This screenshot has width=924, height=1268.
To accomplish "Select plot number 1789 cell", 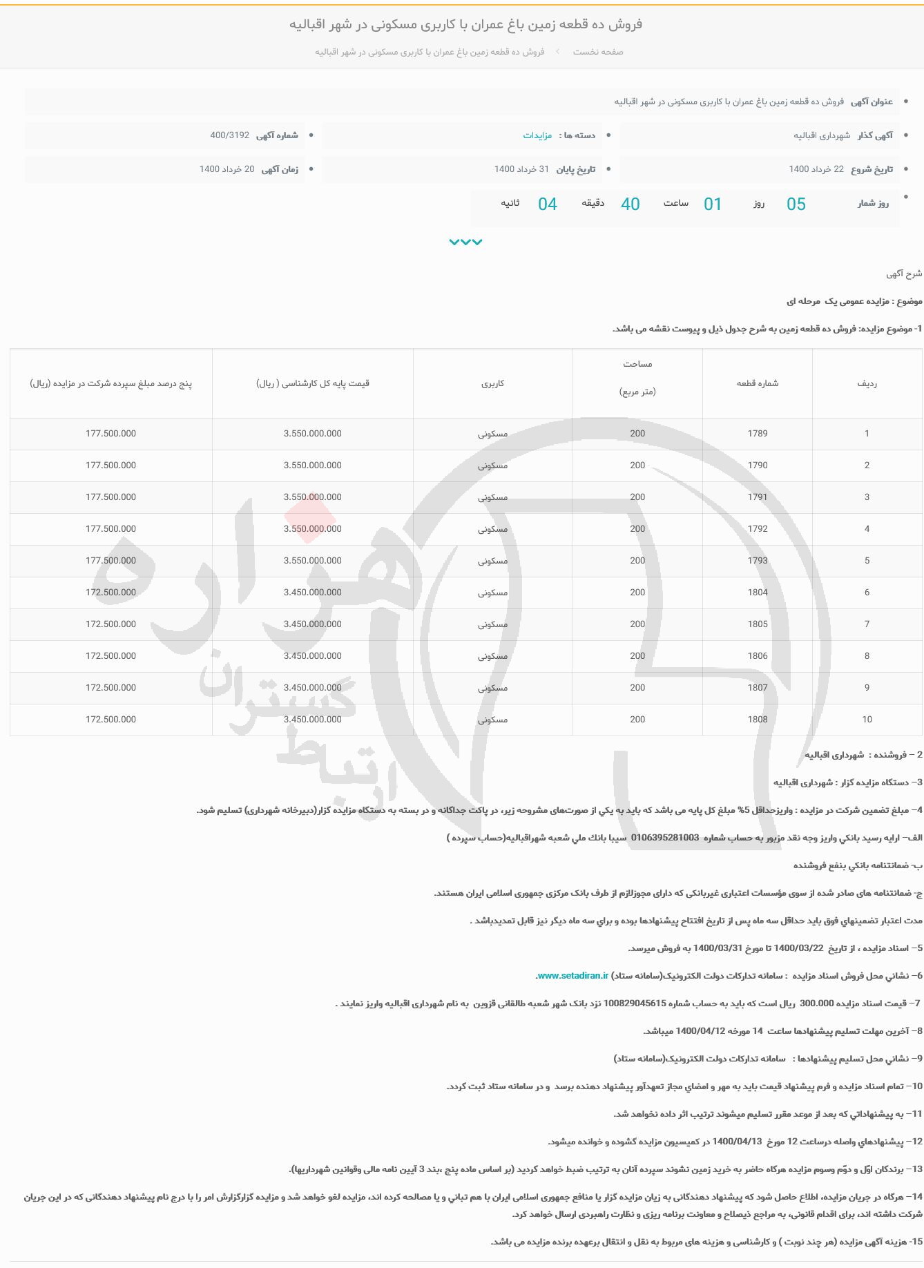I will point(758,434).
